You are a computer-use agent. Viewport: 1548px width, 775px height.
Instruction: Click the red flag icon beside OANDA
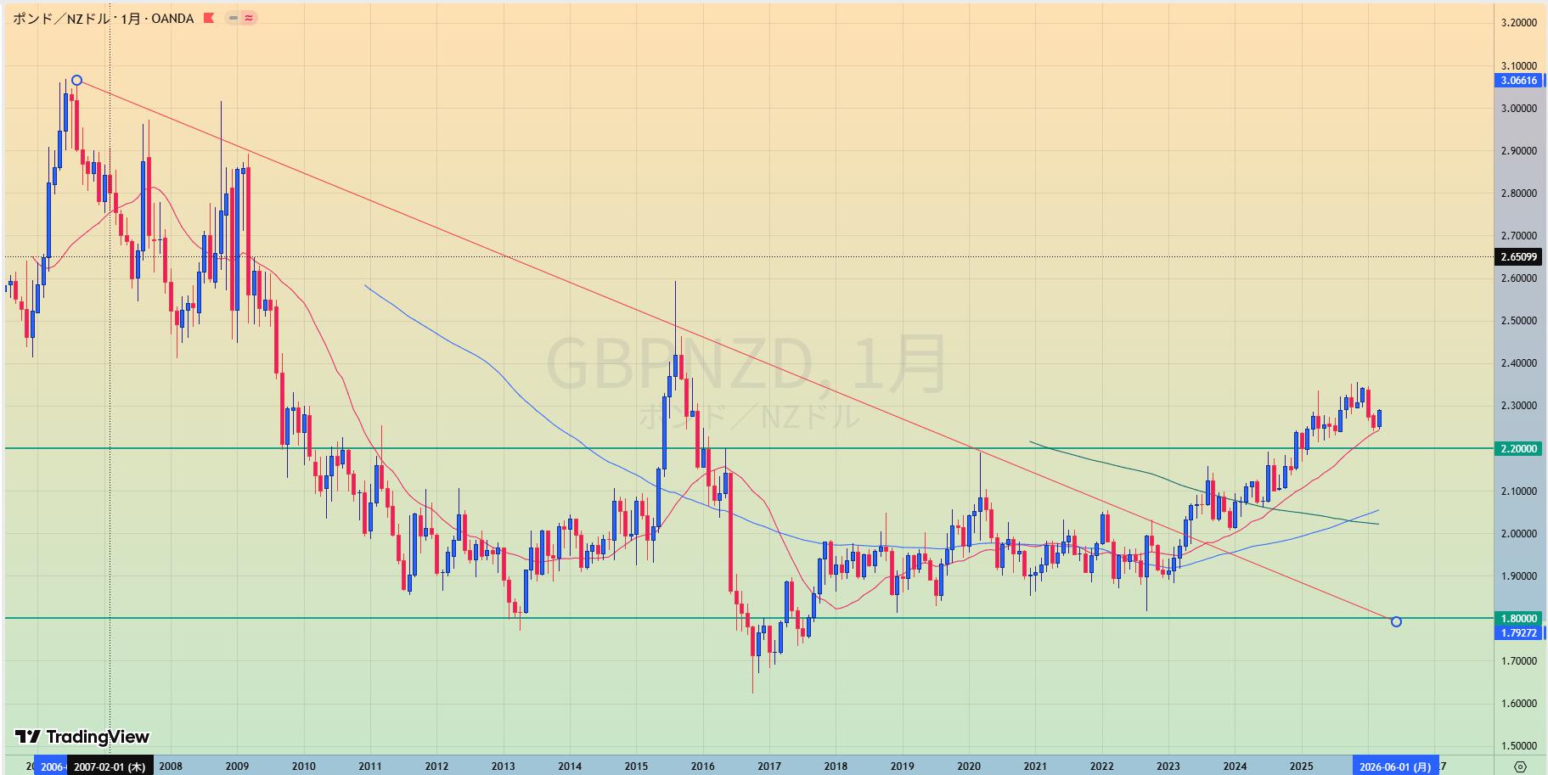click(209, 18)
